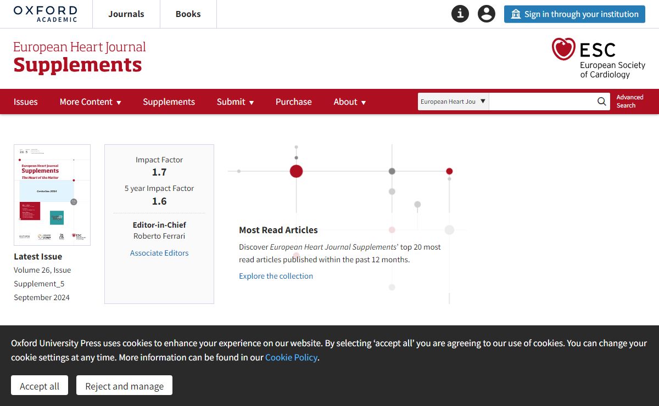Open Advanced Search

(630, 101)
